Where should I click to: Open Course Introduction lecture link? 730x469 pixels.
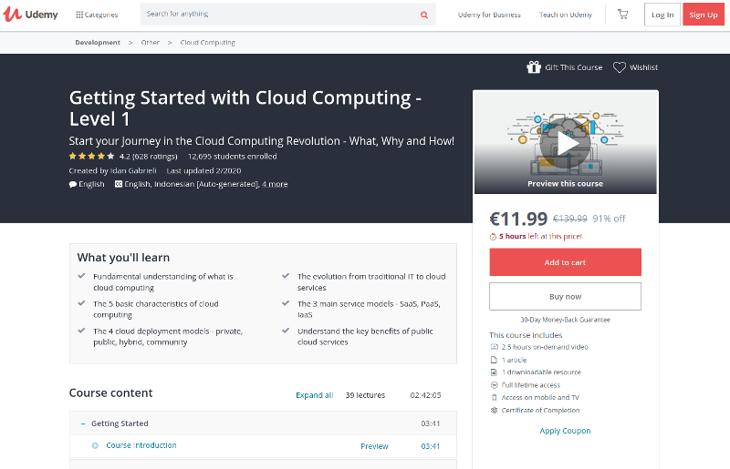point(141,445)
